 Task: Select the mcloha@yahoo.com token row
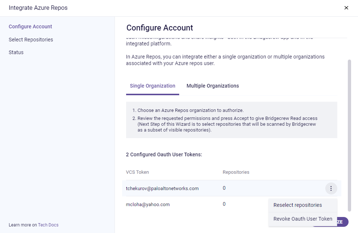click(148, 204)
